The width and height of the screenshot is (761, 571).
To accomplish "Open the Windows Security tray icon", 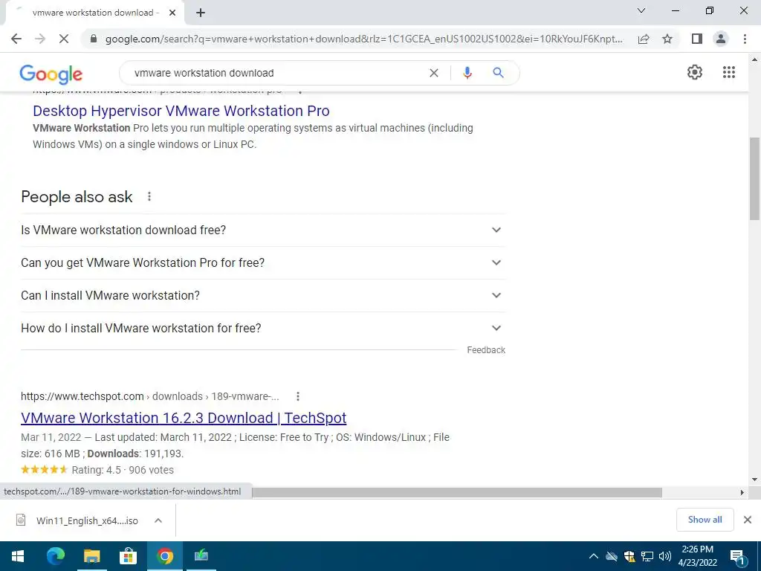I will (x=629, y=556).
